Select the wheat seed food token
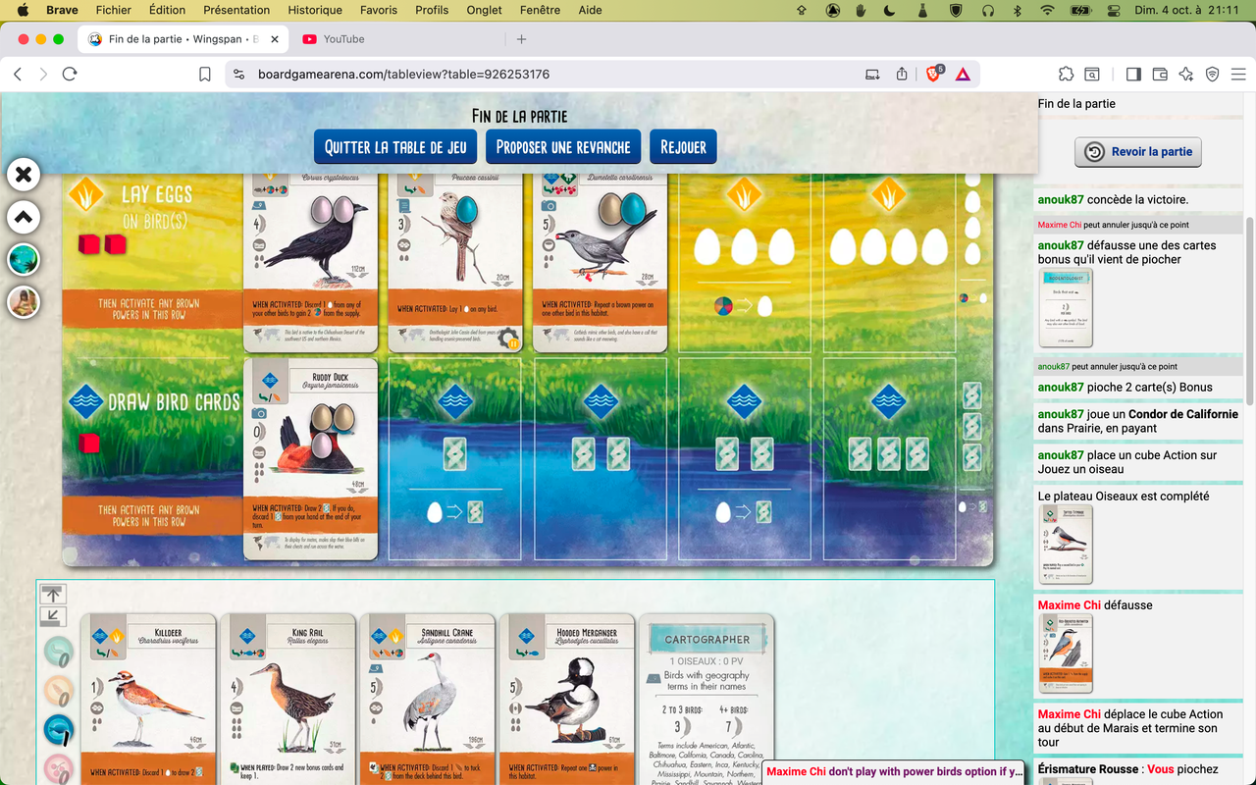This screenshot has height=785, width=1256. coord(59,691)
